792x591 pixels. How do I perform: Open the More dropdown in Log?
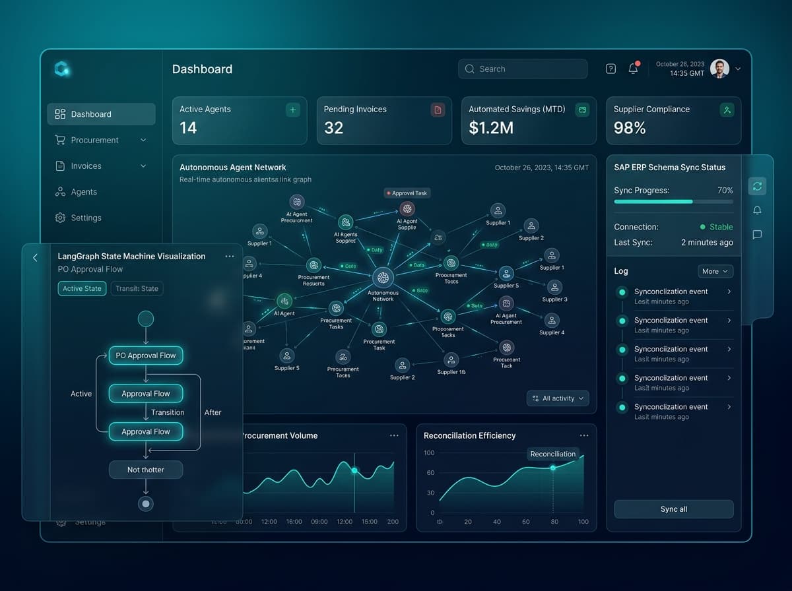click(x=715, y=271)
